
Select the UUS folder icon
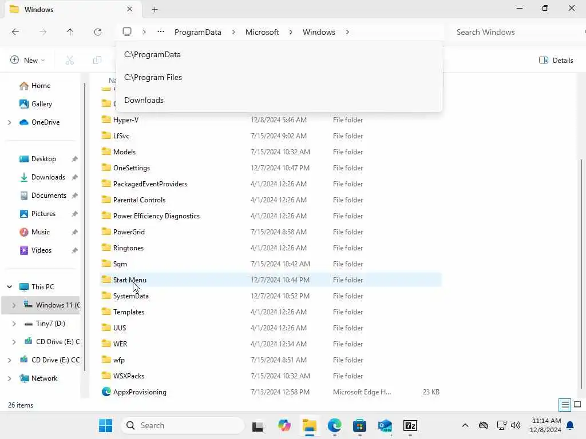coord(106,328)
